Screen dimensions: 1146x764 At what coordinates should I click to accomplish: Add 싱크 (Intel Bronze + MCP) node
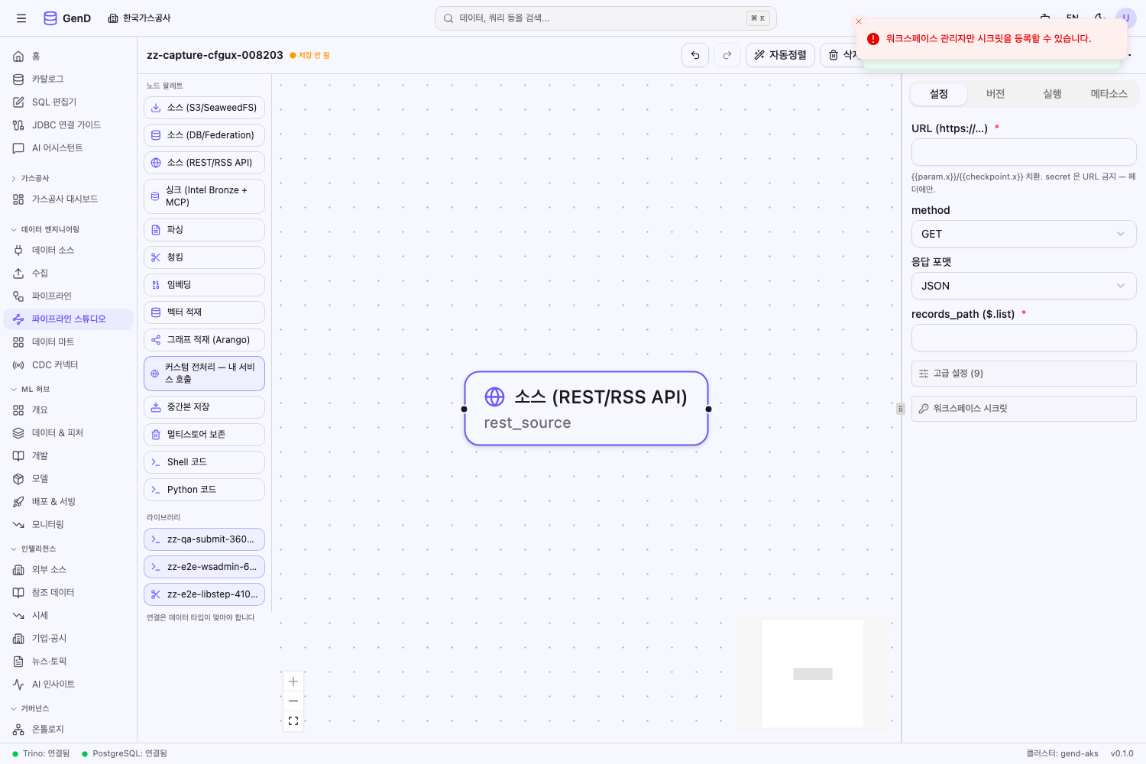[x=204, y=196]
